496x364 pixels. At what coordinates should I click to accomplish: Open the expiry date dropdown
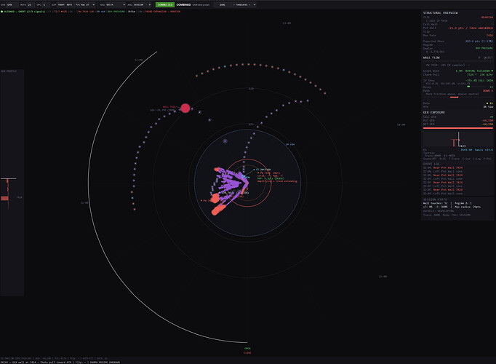85,5
